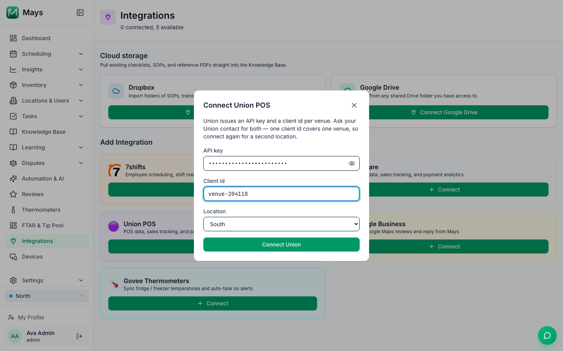Expand the Learning menu chevron
The image size is (563, 351).
pos(81,147)
